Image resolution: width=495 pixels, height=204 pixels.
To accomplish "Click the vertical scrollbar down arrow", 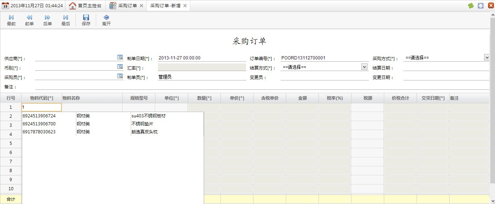I will 492,201.
